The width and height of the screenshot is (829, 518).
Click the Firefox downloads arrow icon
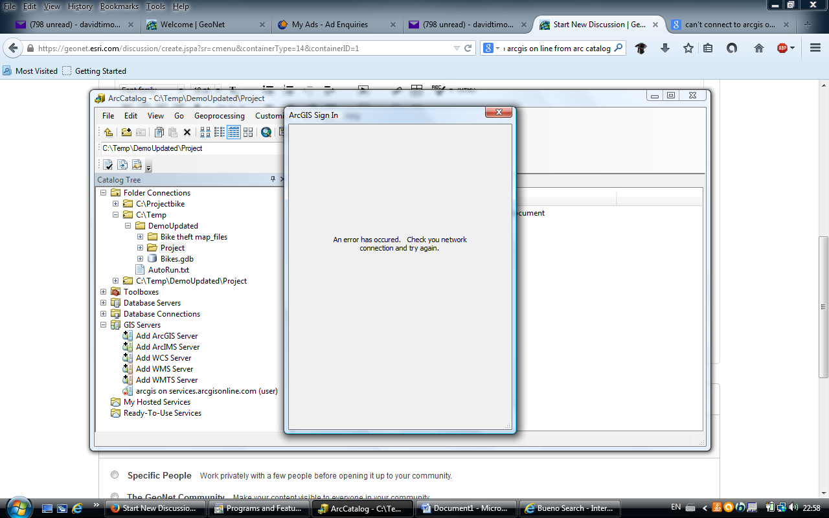(665, 49)
